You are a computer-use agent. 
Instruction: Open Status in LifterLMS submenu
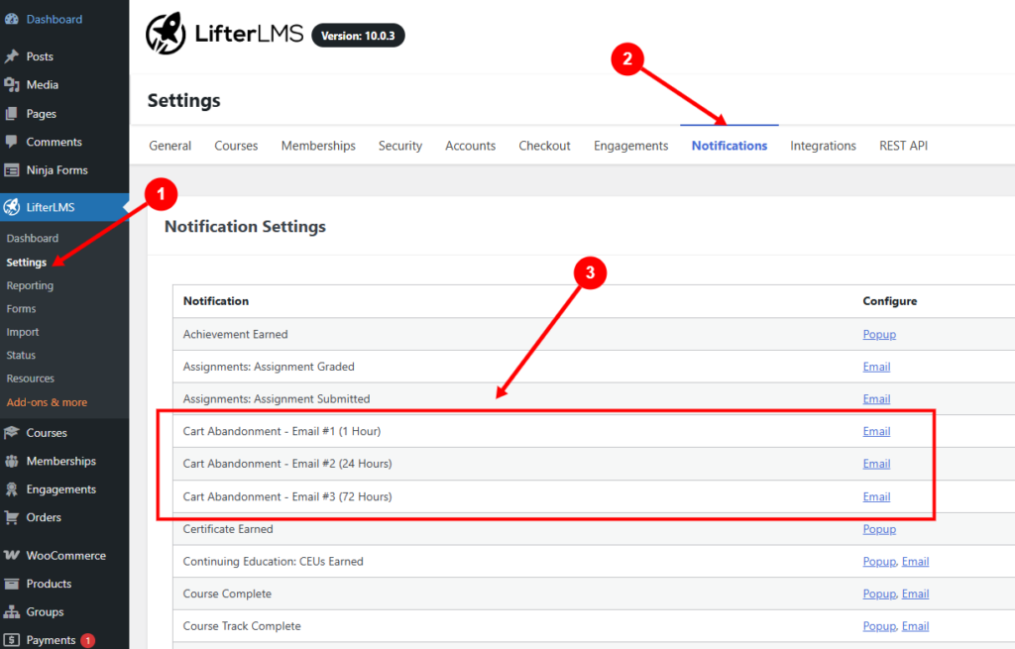point(21,356)
